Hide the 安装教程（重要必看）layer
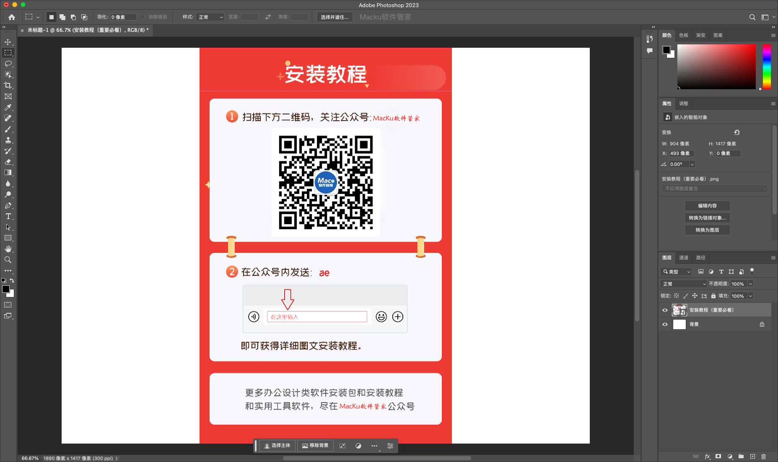778x462 pixels. (665, 310)
